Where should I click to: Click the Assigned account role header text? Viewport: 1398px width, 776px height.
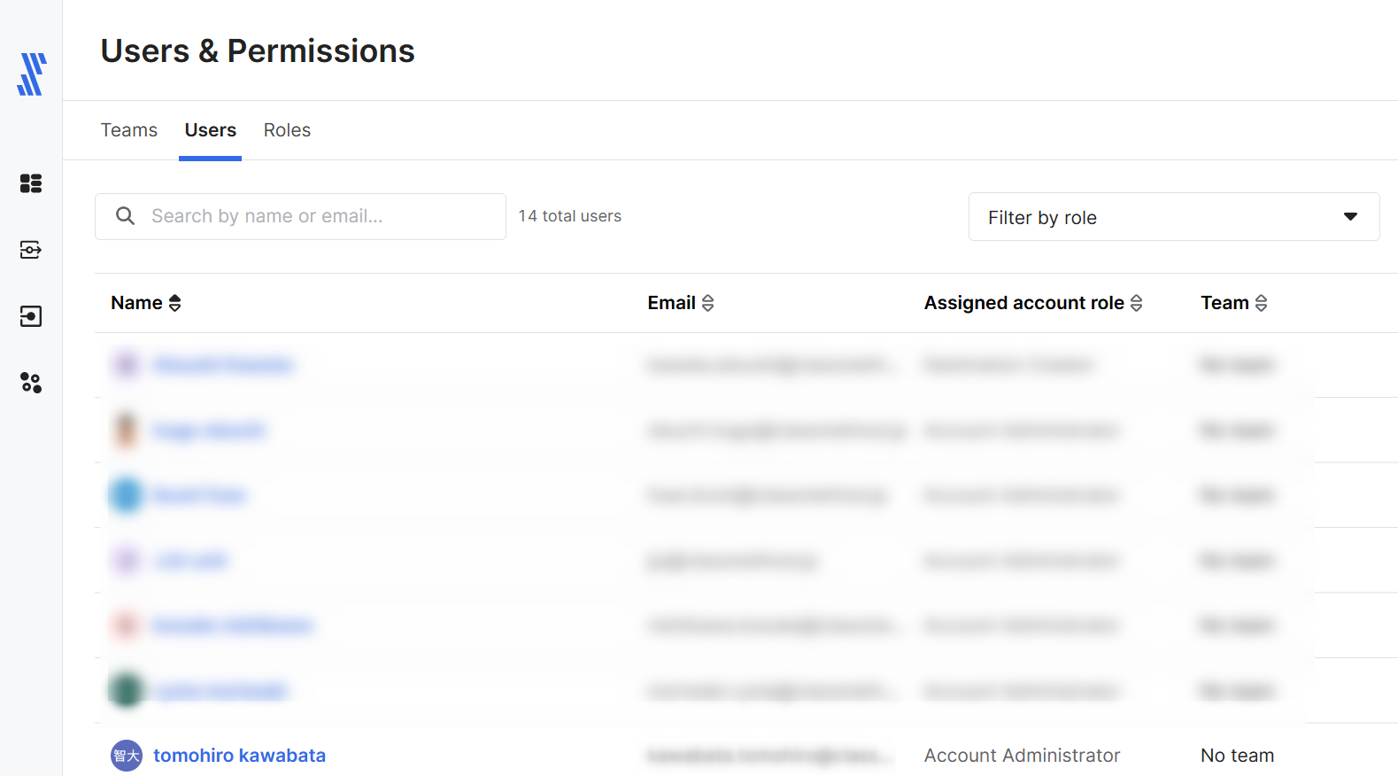1023,303
